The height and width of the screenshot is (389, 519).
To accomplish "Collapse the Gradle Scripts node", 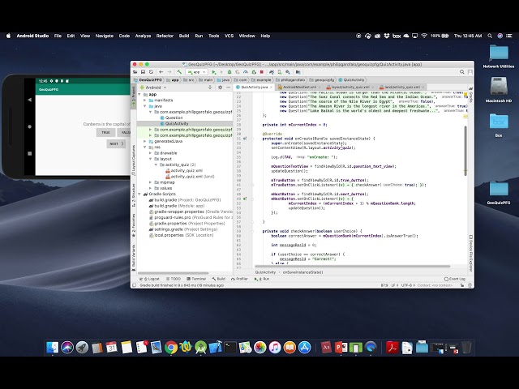I will click(139, 194).
